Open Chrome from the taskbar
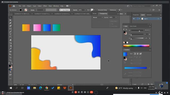 pos(47,88)
